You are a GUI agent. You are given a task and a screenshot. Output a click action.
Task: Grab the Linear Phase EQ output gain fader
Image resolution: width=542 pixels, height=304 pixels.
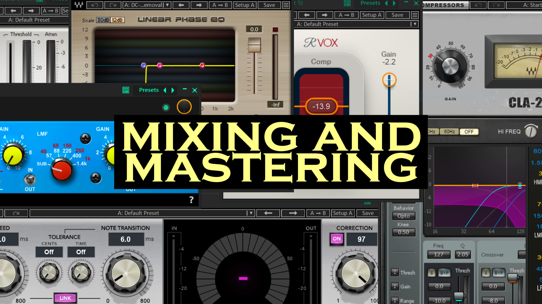tap(254, 45)
